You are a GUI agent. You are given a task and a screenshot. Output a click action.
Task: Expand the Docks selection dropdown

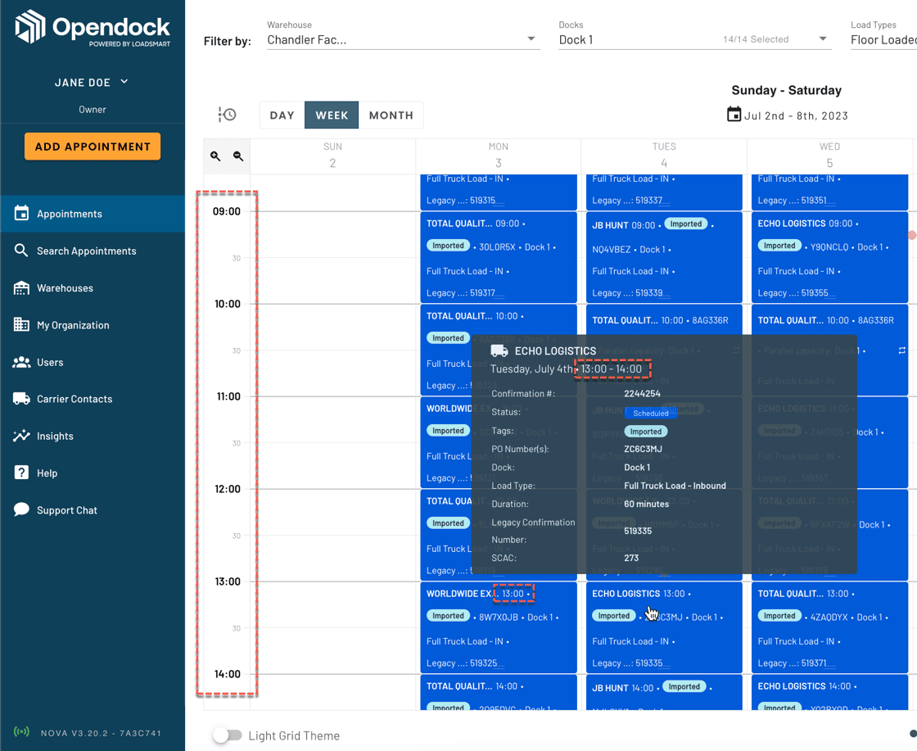pyautogui.click(x=694, y=39)
